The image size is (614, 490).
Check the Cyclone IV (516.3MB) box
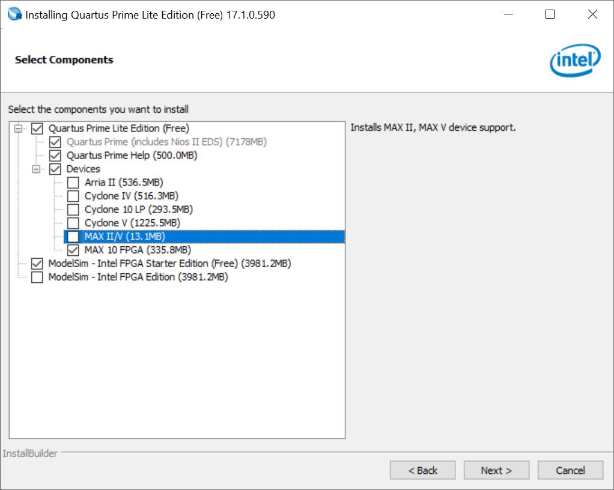pos(73,196)
